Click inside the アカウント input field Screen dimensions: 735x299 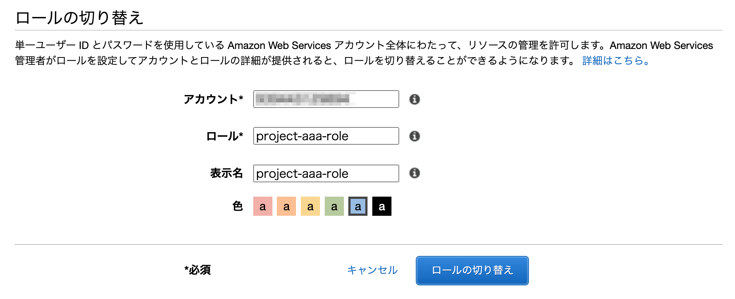coord(325,99)
